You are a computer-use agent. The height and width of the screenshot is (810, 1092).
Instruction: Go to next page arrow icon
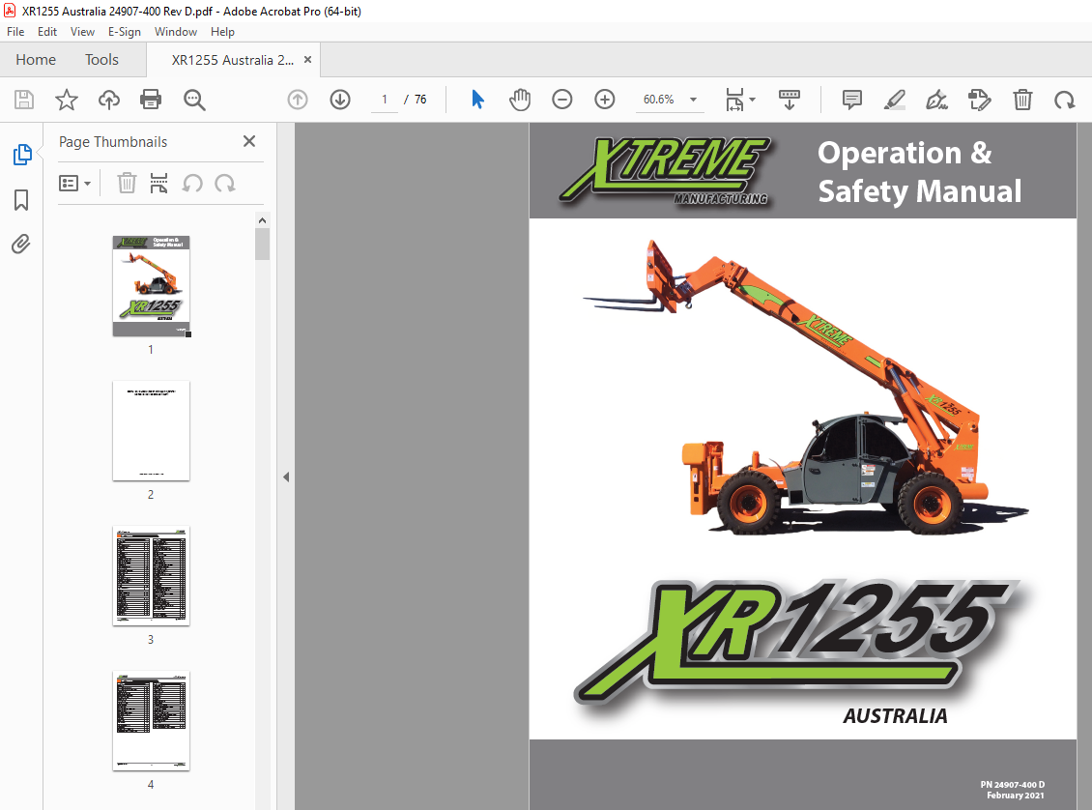pos(340,100)
